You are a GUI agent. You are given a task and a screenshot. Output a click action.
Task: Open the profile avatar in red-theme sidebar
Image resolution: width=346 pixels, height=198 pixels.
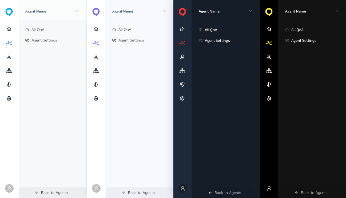183,188
